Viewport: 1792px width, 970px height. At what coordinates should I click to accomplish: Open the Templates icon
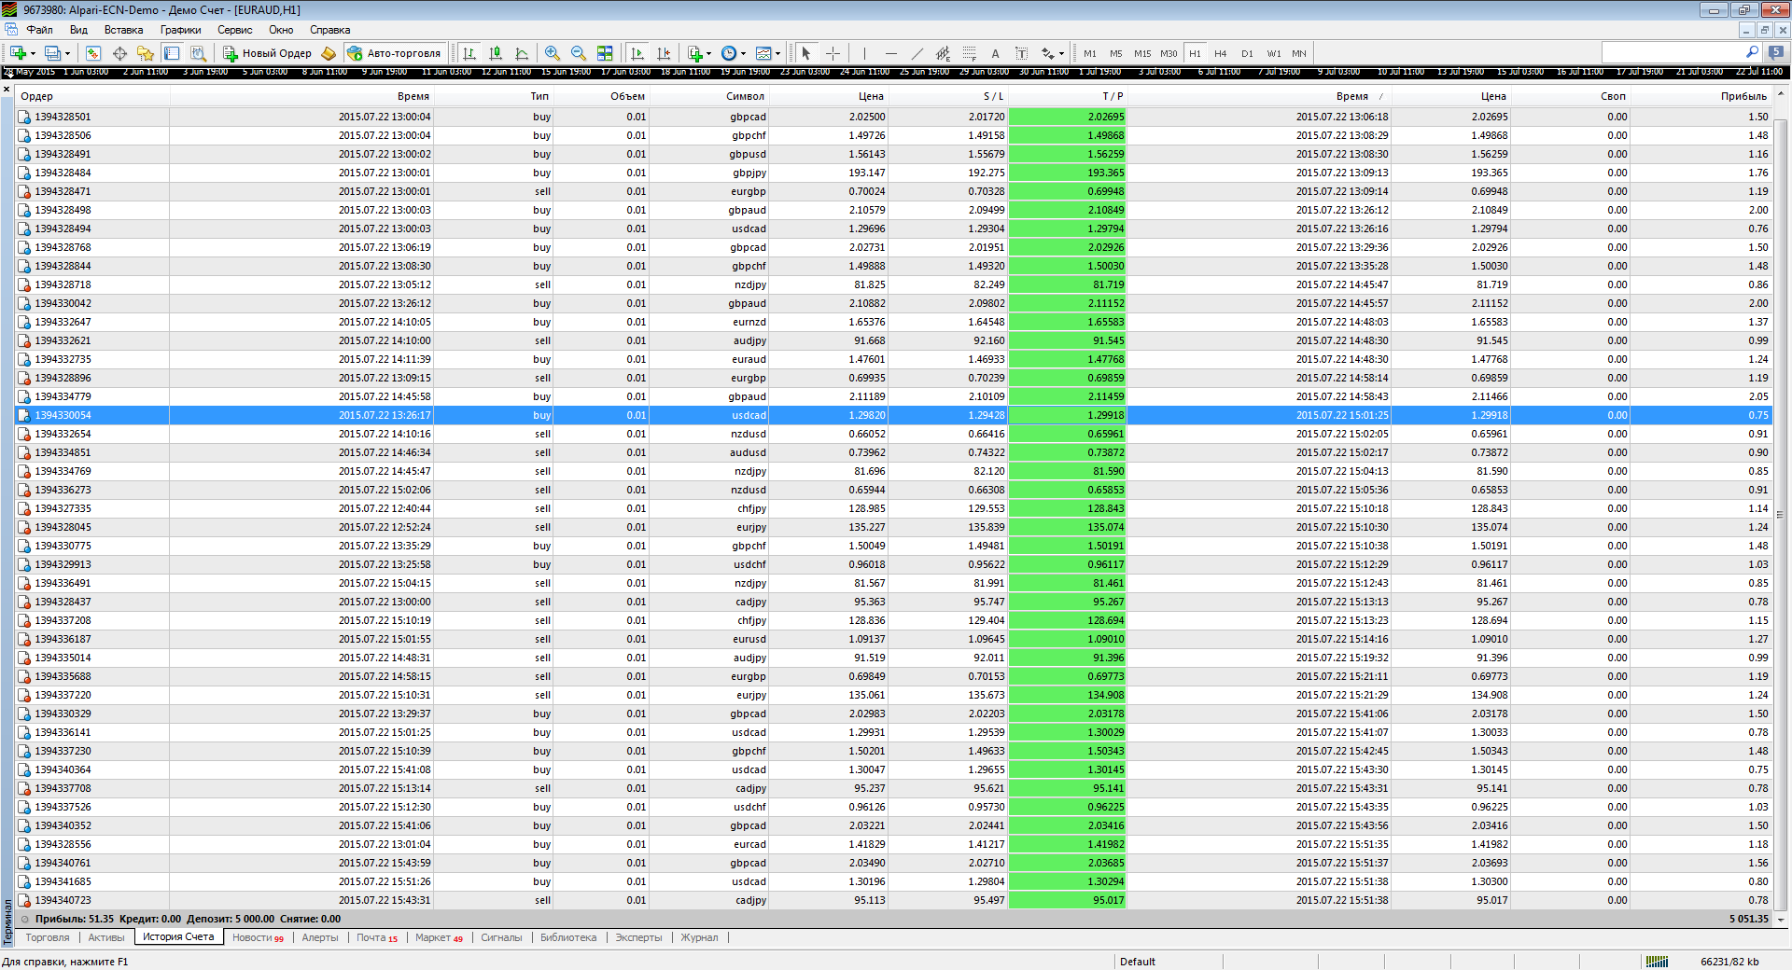pyautogui.click(x=763, y=53)
